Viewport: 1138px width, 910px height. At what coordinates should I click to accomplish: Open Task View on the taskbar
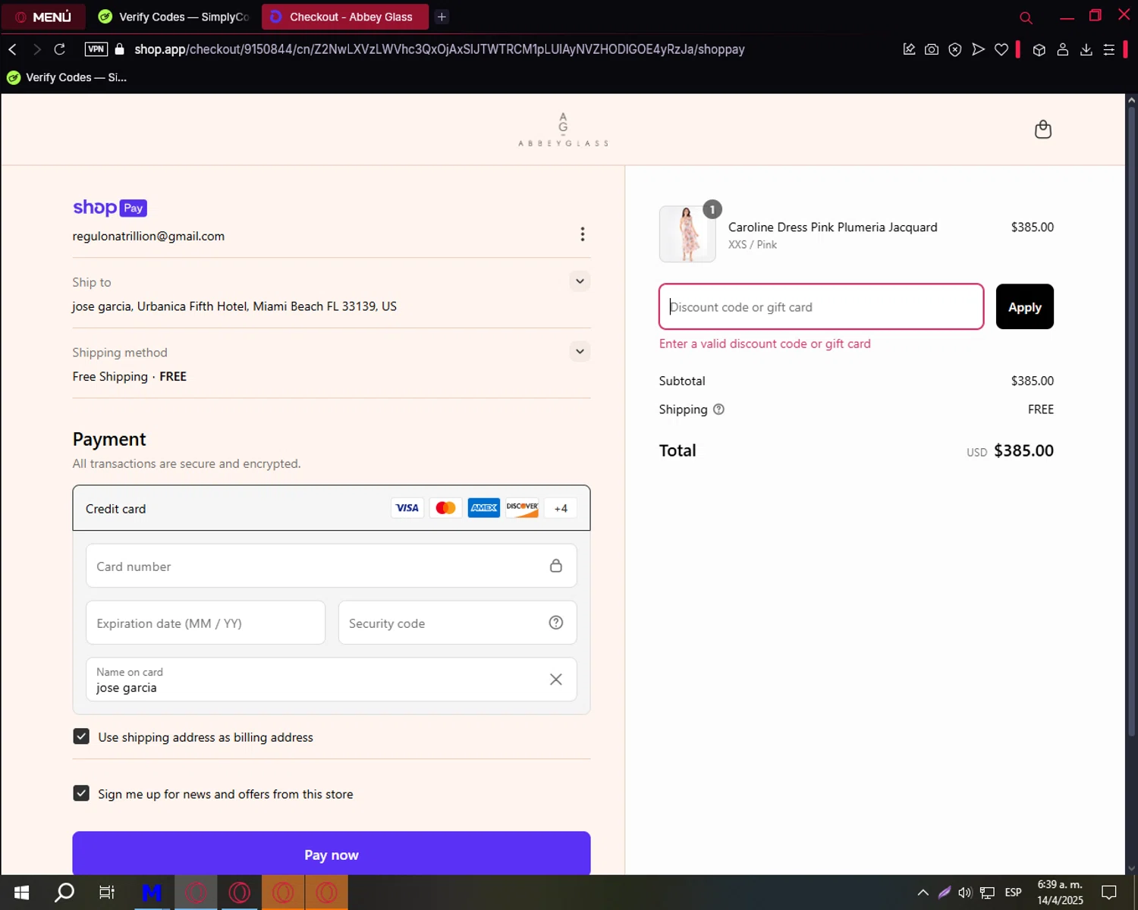(107, 893)
